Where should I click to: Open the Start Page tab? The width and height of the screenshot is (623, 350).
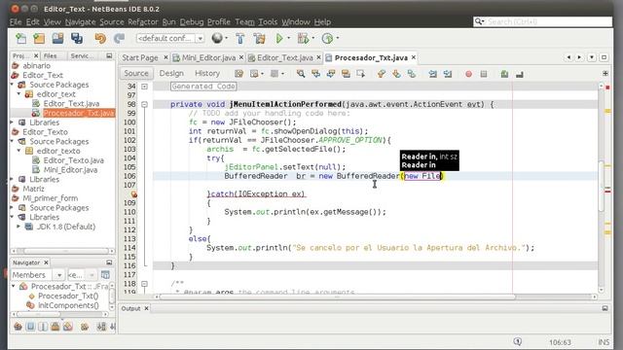click(140, 58)
